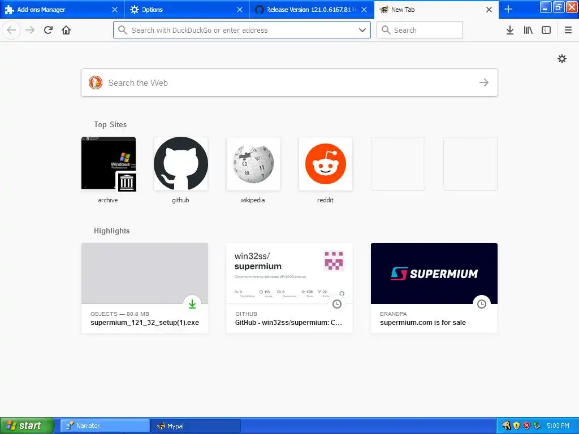The image size is (579, 434).
Task: Switch to Narrator in the taskbar
Action: (105, 426)
